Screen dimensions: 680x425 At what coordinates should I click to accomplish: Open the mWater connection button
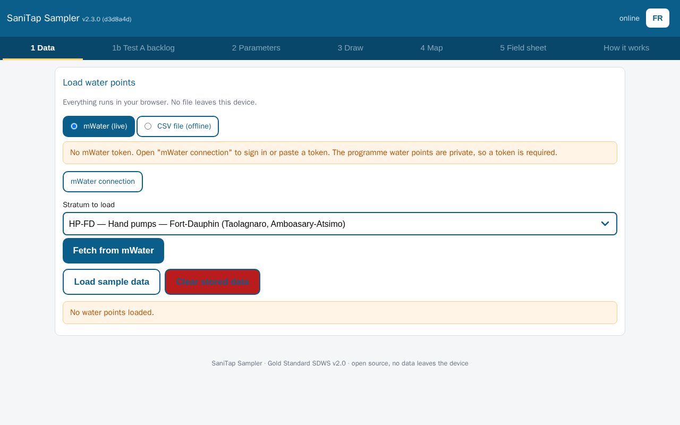pos(103,182)
